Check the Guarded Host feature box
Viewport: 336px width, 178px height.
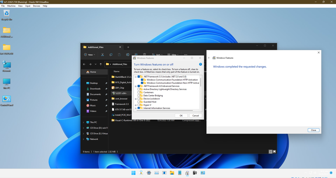[x=139, y=102]
